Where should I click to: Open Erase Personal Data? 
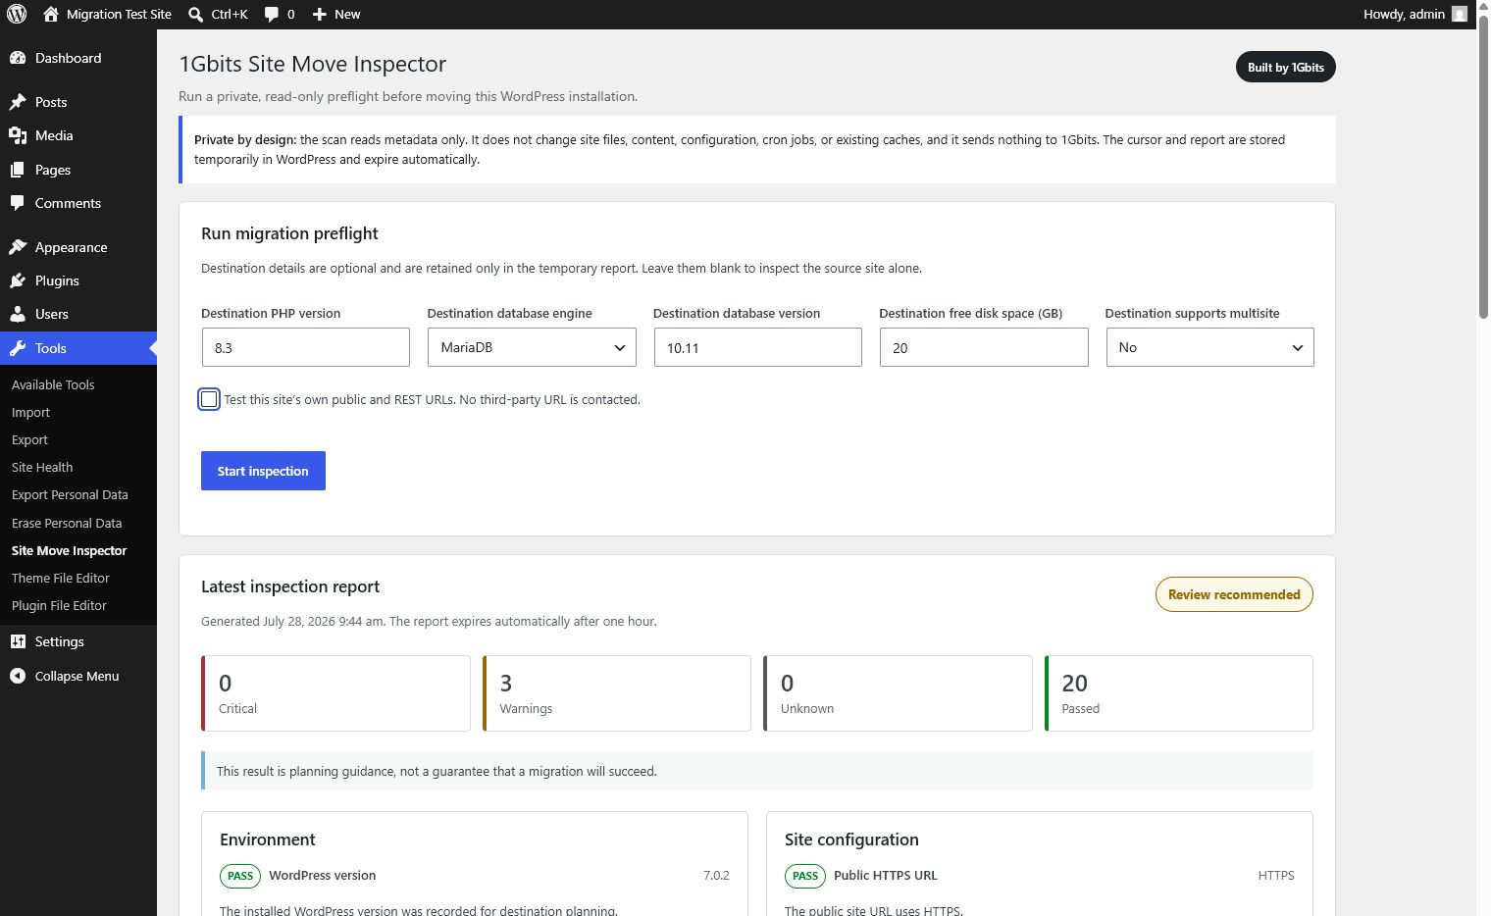tap(67, 523)
